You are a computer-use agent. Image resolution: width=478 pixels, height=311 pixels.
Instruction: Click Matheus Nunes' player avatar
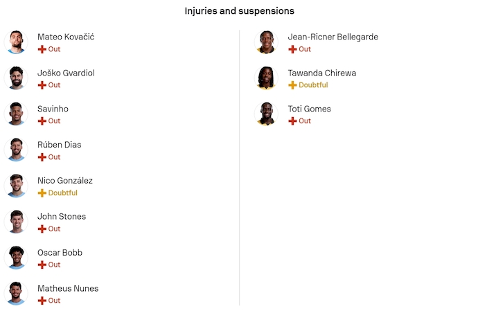15,294
